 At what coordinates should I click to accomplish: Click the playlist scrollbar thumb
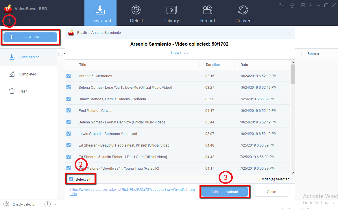pos(293,74)
